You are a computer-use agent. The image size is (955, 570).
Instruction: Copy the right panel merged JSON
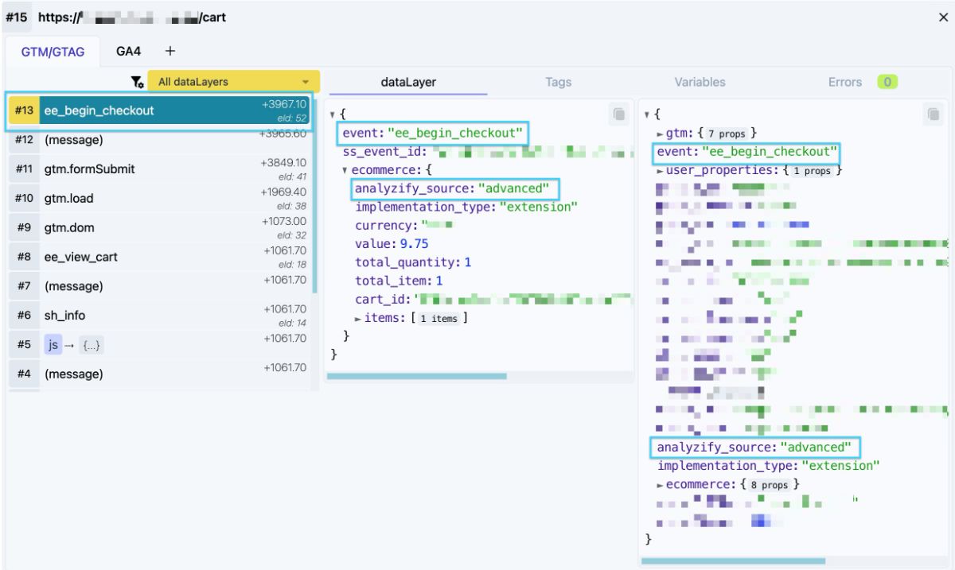click(934, 114)
